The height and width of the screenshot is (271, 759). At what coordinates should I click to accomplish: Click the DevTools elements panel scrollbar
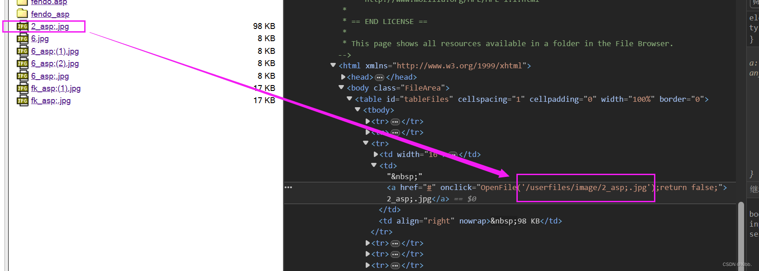coord(741,236)
